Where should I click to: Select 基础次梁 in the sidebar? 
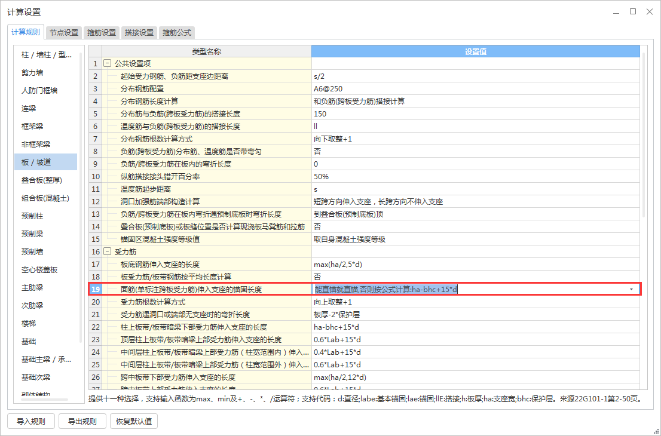click(47, 377)
